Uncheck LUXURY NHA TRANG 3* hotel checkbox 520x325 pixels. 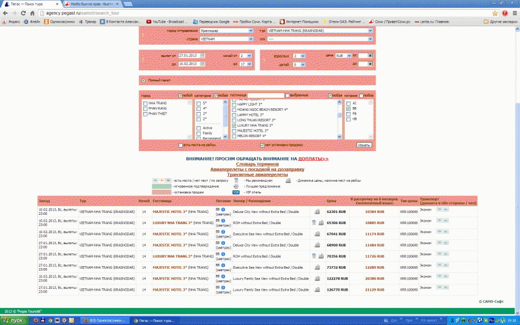(234, 125)
